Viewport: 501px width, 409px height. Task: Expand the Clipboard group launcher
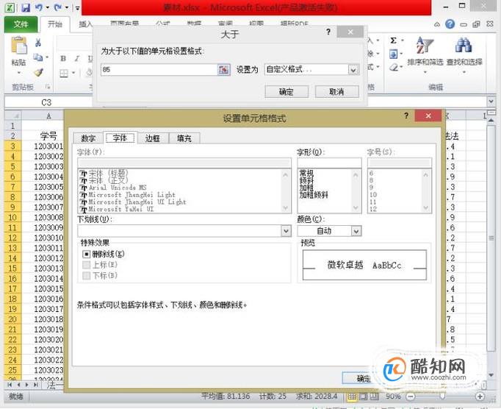tap(48, 86)
